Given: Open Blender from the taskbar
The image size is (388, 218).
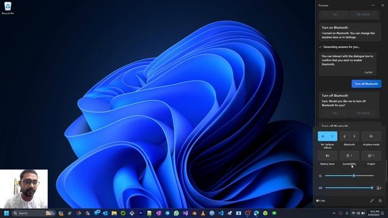Looking at the screenshot, I should (x=194, y=213).
